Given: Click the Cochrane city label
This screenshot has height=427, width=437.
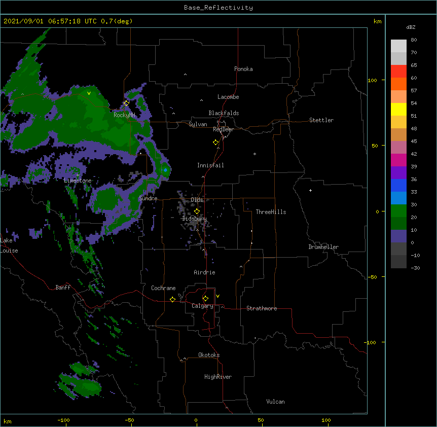Looking at the screenshot, I should tap(163, 288).
